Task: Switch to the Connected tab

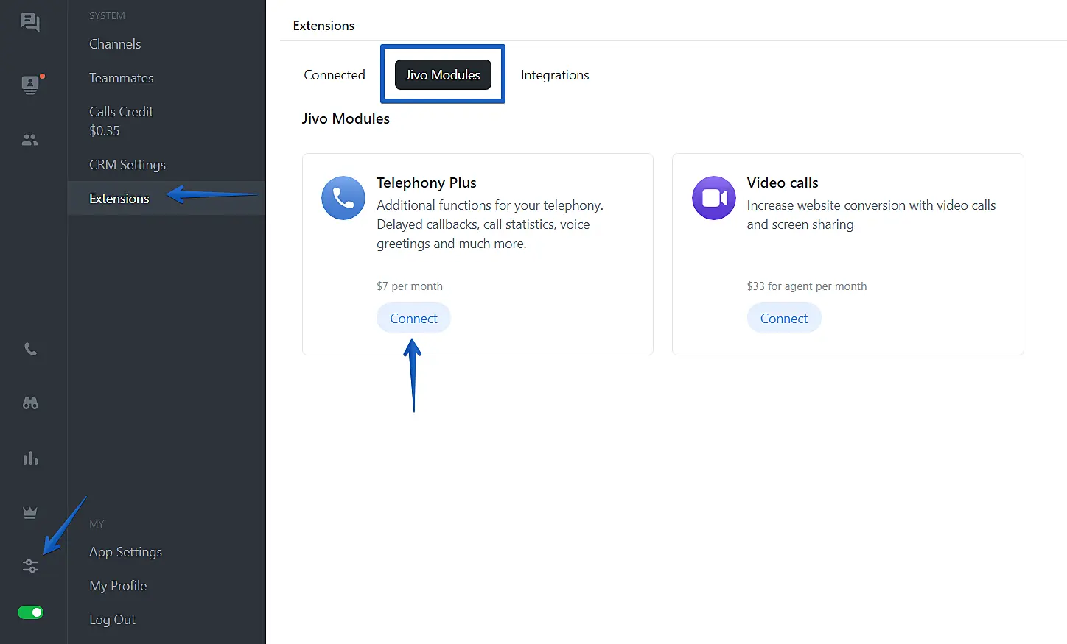Action: pyautogui.click(x=335, y=75)
